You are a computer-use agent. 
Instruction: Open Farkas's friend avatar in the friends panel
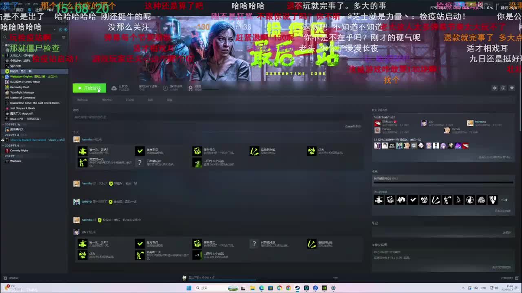[377, 130]
